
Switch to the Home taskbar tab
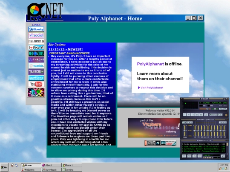pos(31,165)
